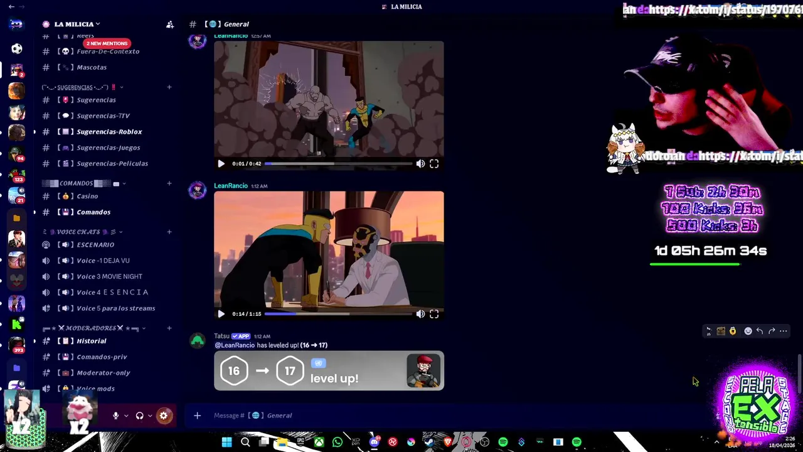803x452 pixels.
Task: Add channel to SUGERENCIAS category
Action: (x=169, y=87)
